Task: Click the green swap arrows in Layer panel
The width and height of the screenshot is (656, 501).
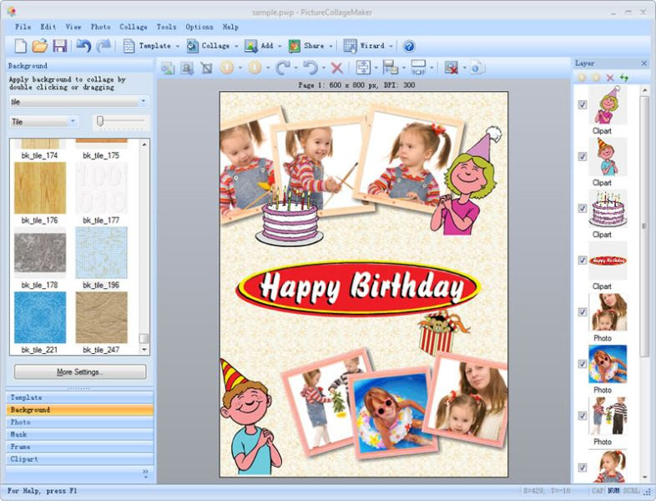Action: 623,78
